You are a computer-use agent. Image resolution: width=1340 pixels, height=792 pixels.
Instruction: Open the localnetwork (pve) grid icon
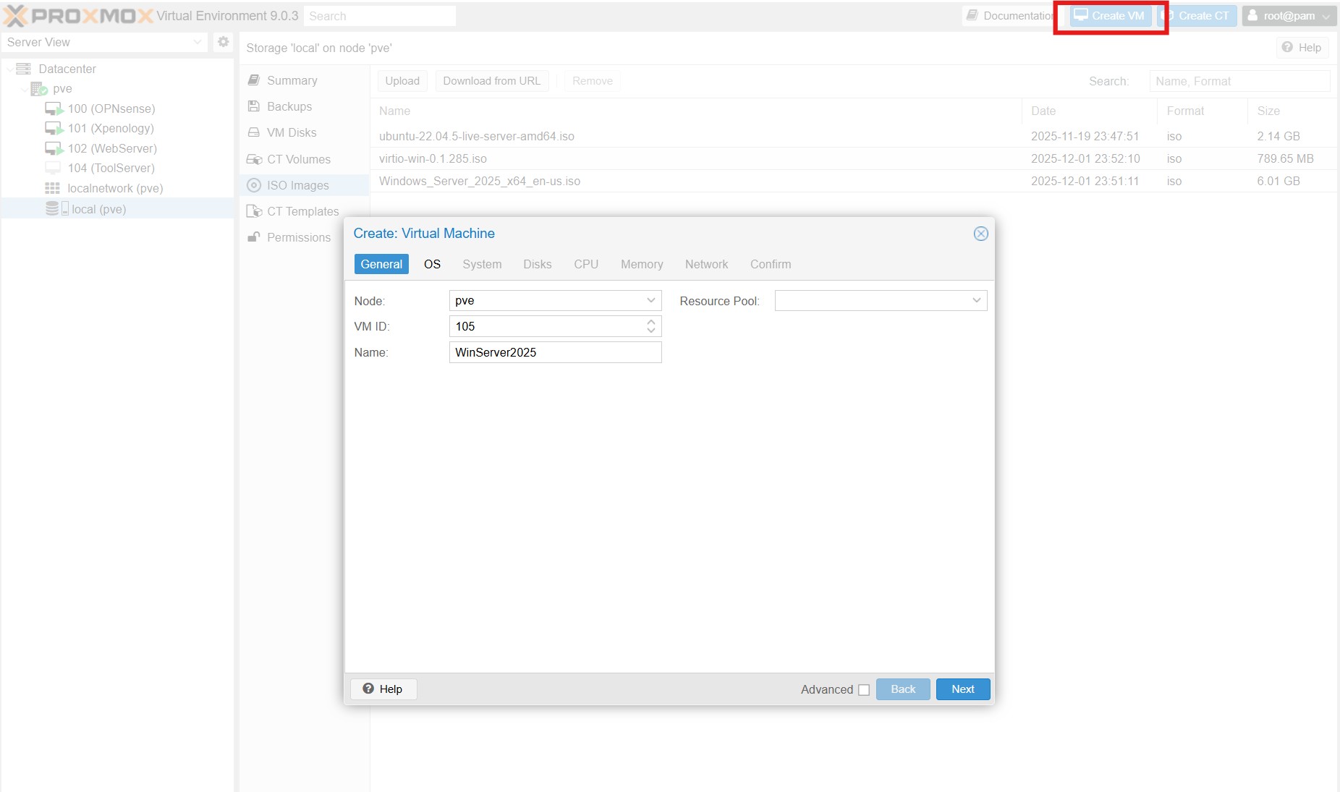click(x=53, y=188)
